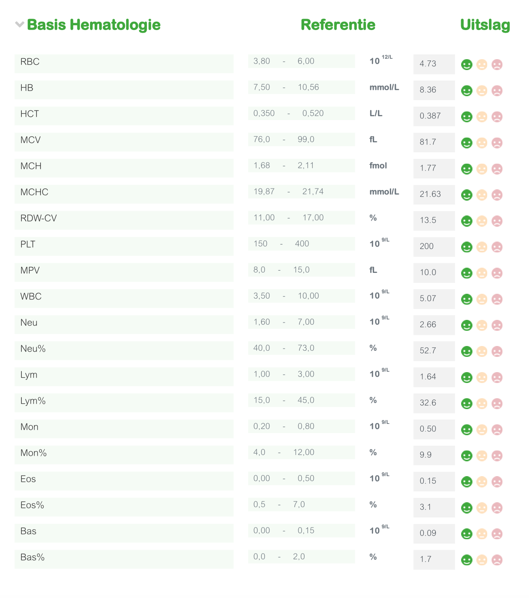Click the orange neutral face in the HCT row
The image size is (529, 598).
(482, 117)
